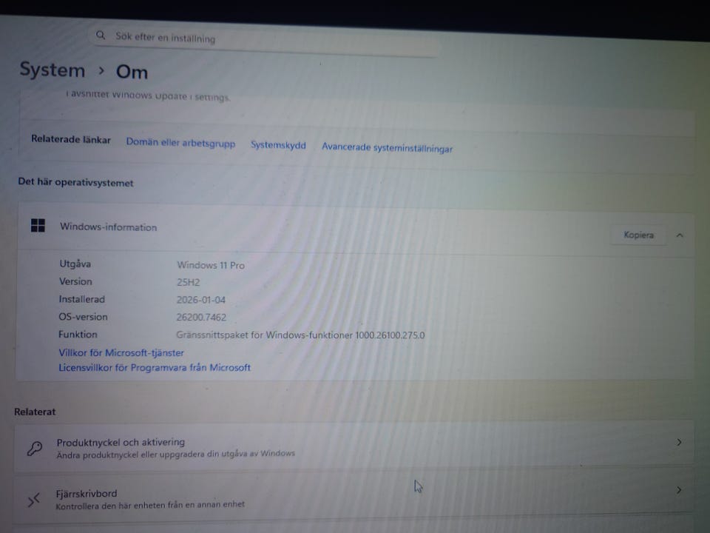Click the search magnifier icon

tap(101, 35)
